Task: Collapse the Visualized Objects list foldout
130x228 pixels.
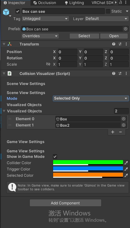Action: tap(4, 111)
